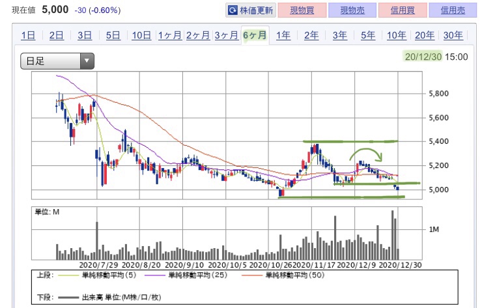
Task: Switch to the 2日 period tab
Action: tap(56, 35)
